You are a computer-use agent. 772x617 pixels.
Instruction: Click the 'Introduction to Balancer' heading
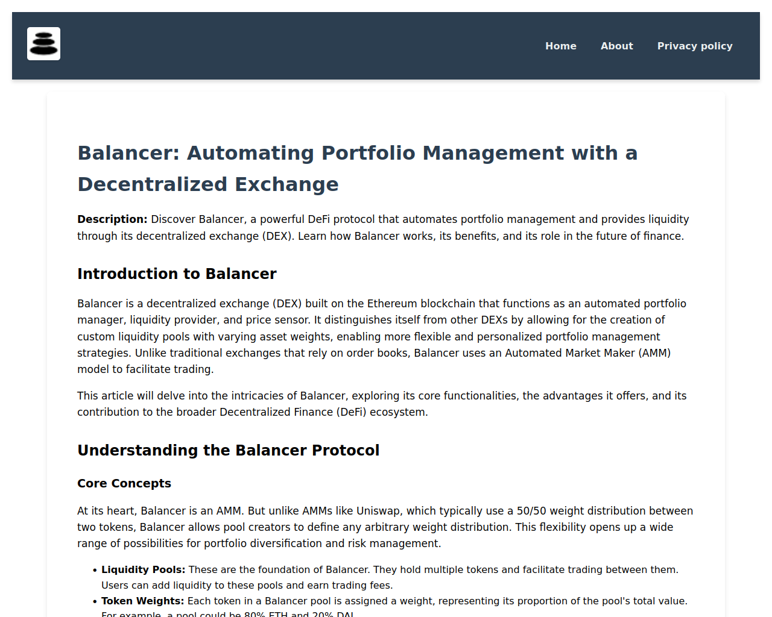coord(177,274)
